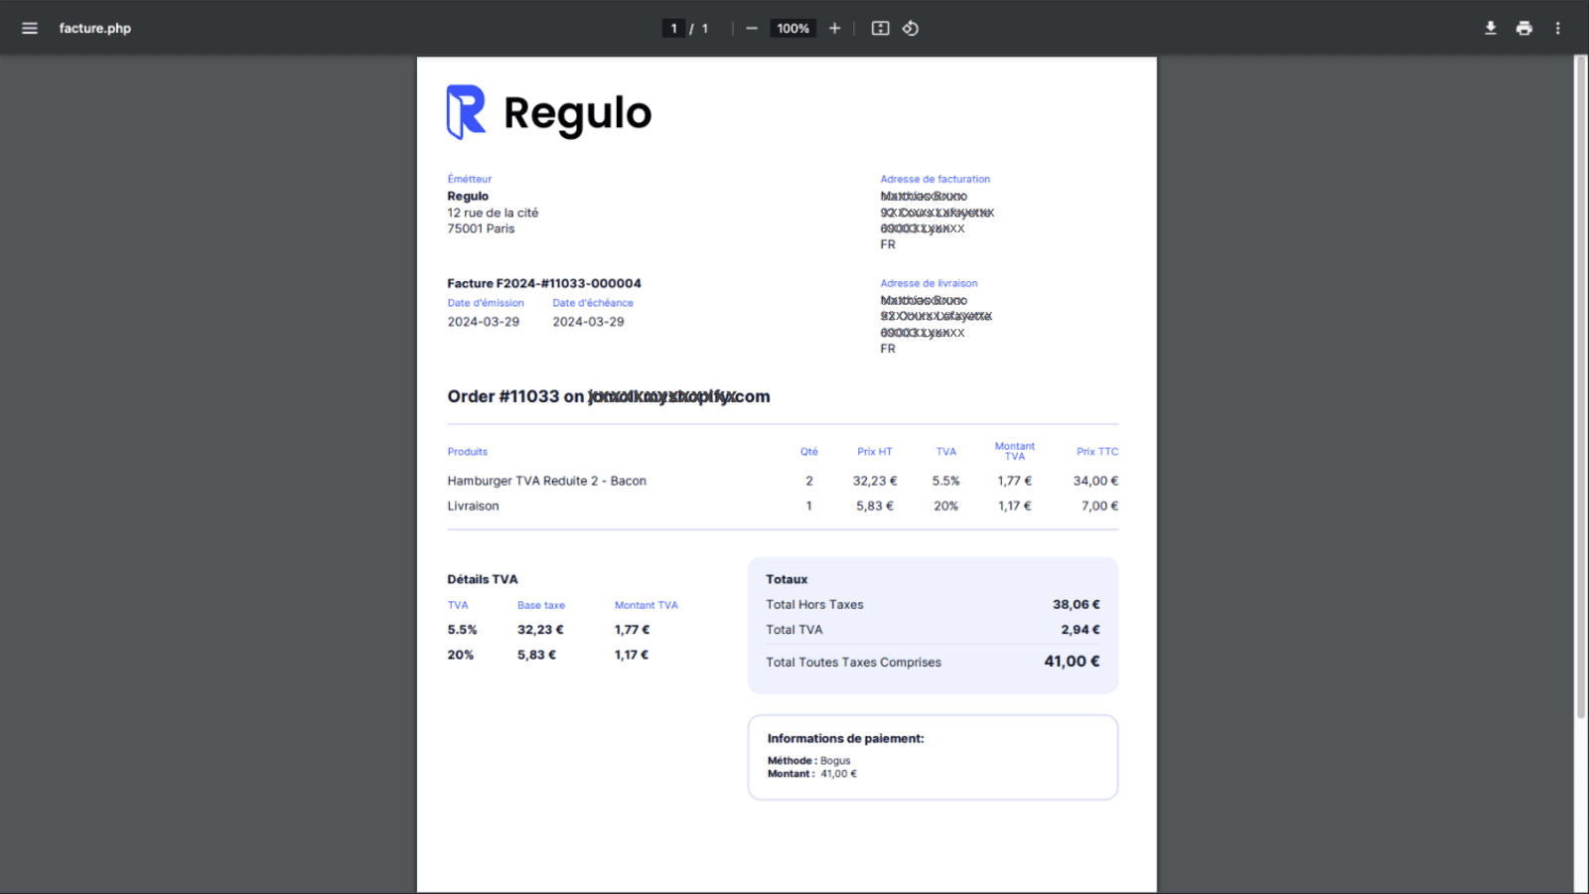Viewport: 1589px width, 894px height.
Task: Open the more actions three-dot menu
Action: (x=1557, y=28)
